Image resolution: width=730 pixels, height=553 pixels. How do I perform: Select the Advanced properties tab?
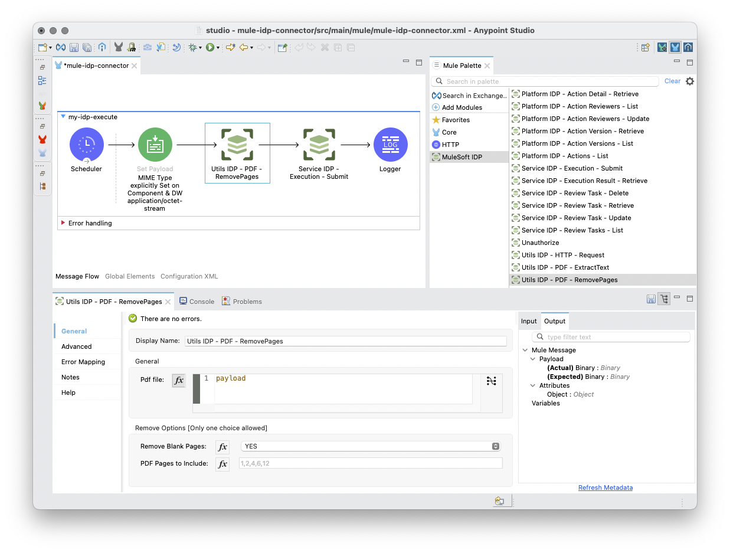point(77,346)
